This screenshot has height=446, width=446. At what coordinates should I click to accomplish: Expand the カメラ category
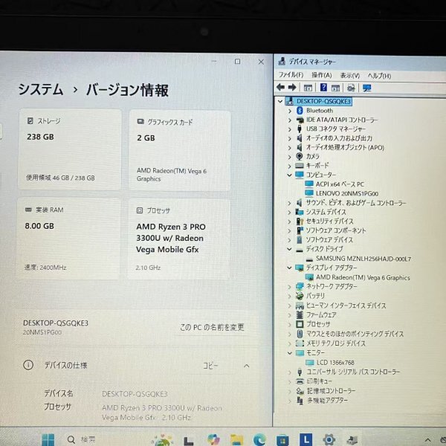[x=290, y=157]
